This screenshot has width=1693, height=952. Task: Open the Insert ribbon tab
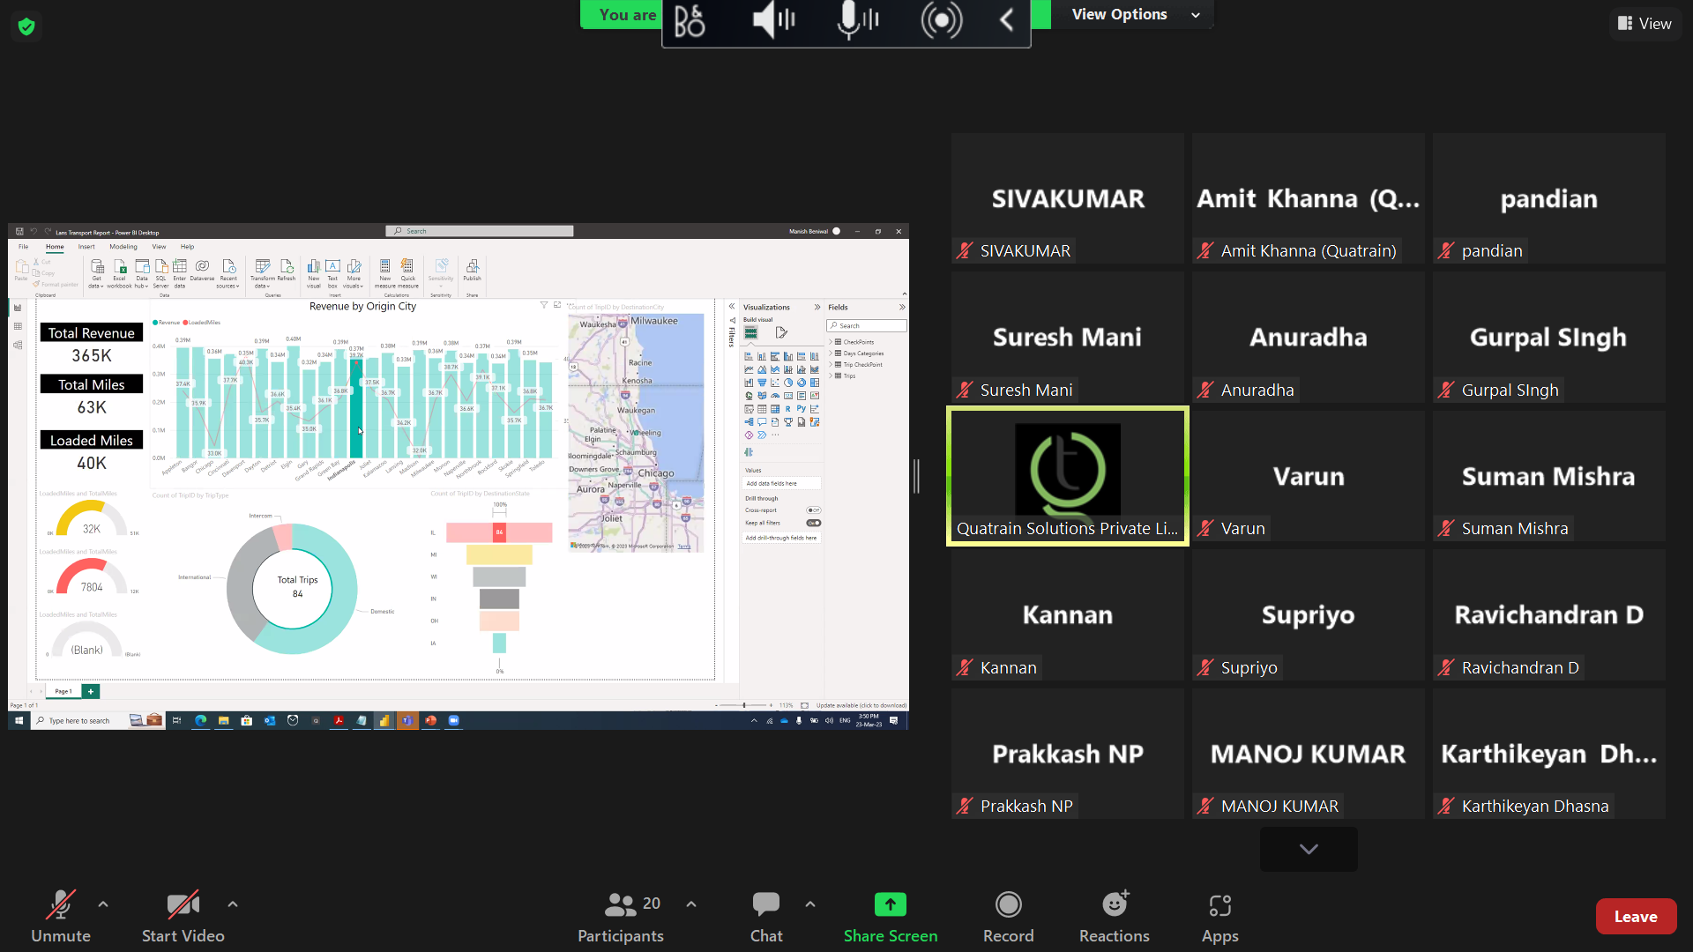point(86,247)
